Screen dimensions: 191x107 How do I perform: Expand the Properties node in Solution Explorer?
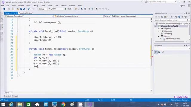(158, 29)
